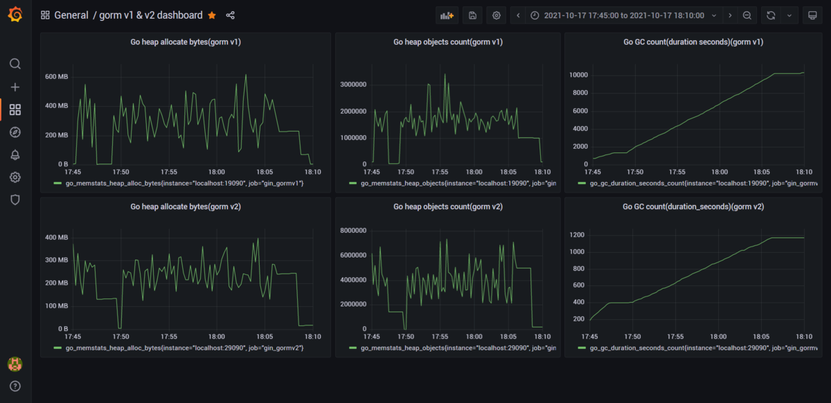Click the gorm v1 heap allocate bytes graph

[193, 115]
